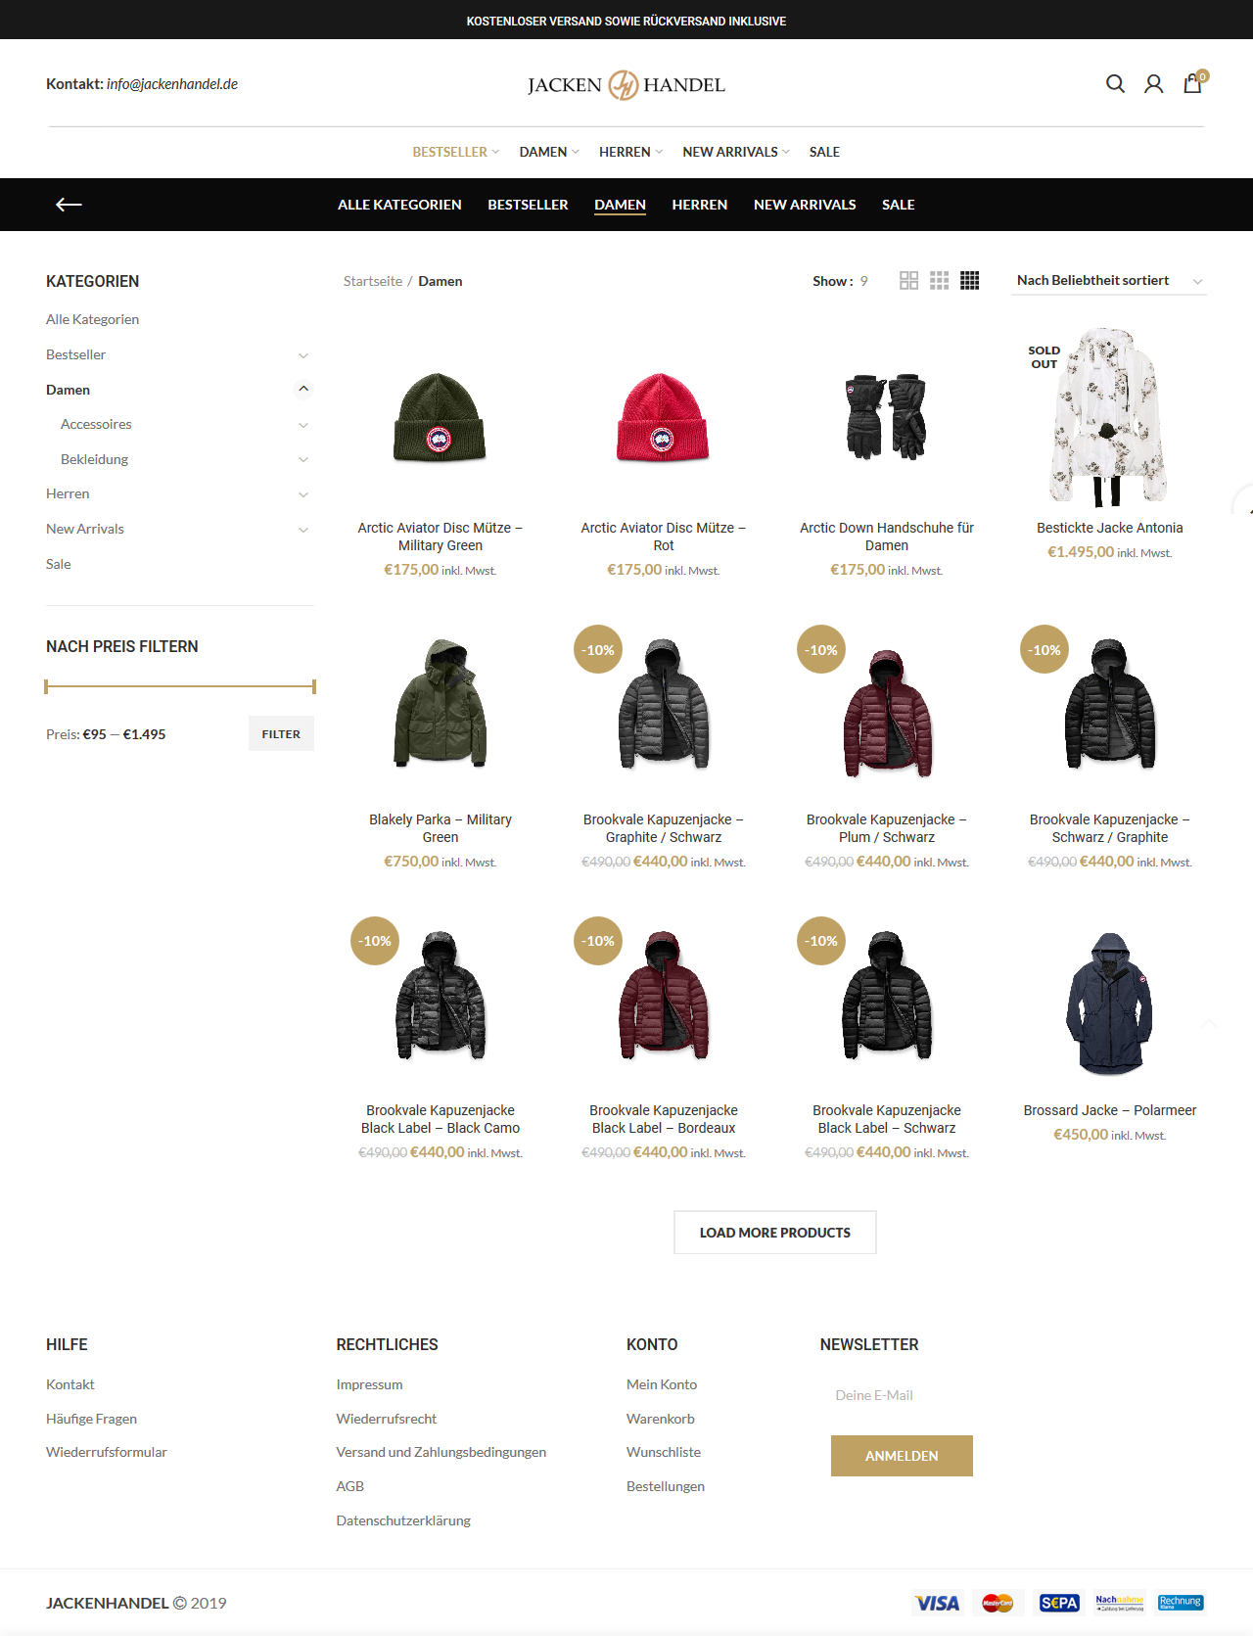Image resolution: width=1253 pixels, height=1636 pixels.
Task: Expand the Bestseller sidebar category
Action: [x=303, y=355]
